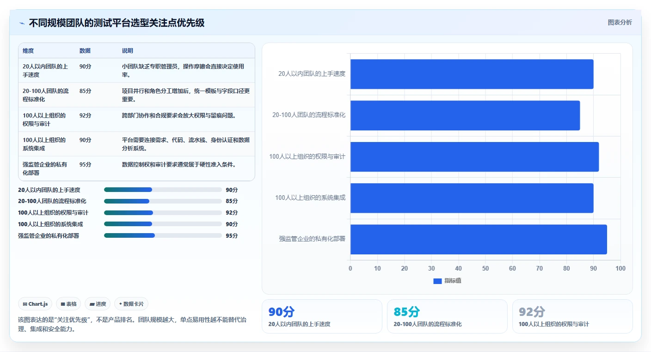Click the chart bar for 100人以上组织的权限与审计
Screen dimensions: 651x352
[474, 157]
